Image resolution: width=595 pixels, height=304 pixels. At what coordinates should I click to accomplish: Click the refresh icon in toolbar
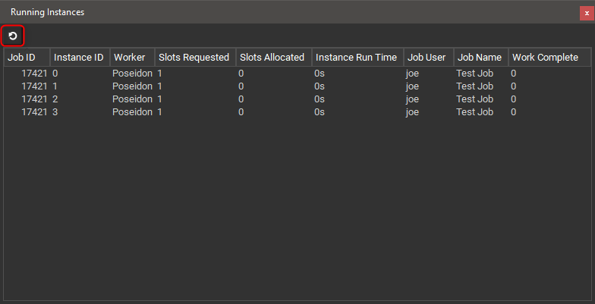tap(13, 36)
